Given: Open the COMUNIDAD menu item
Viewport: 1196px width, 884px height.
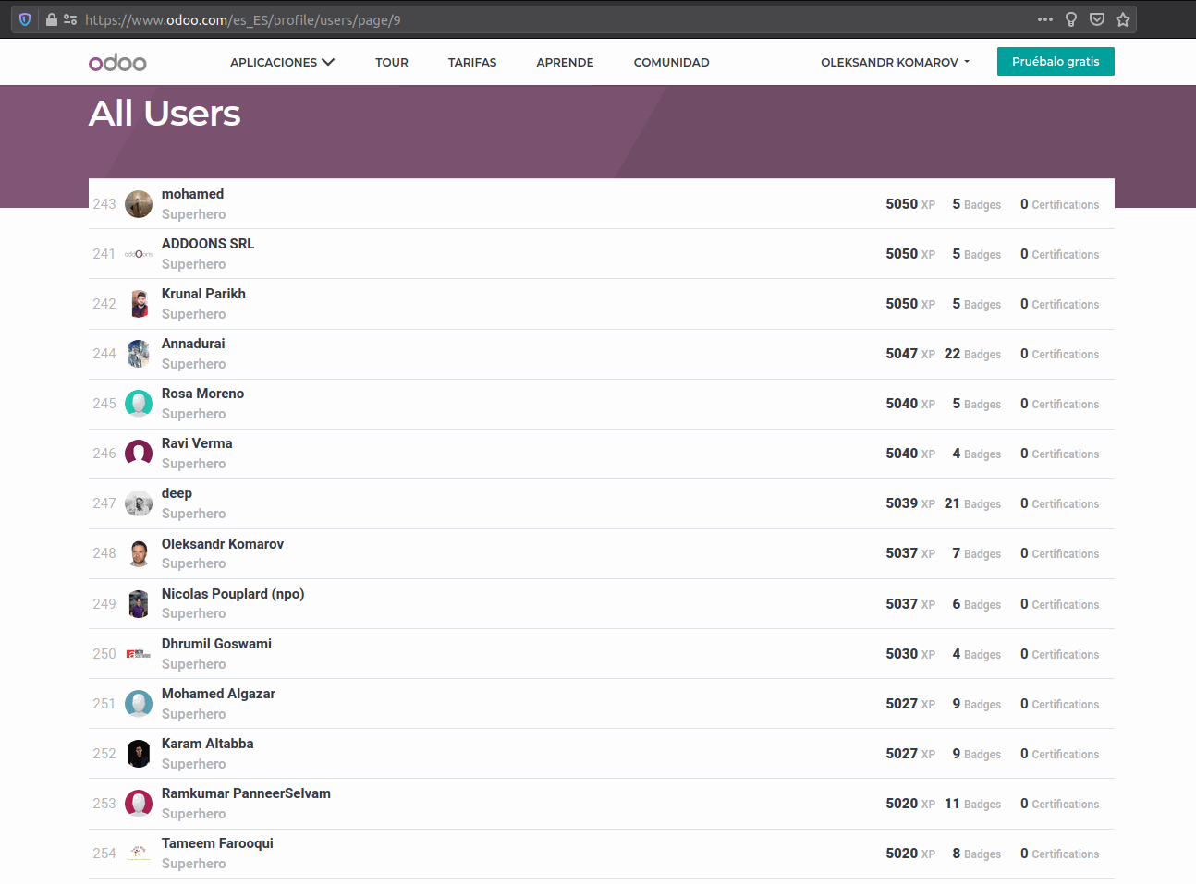Looking at the screenshot, I should 672,62.
